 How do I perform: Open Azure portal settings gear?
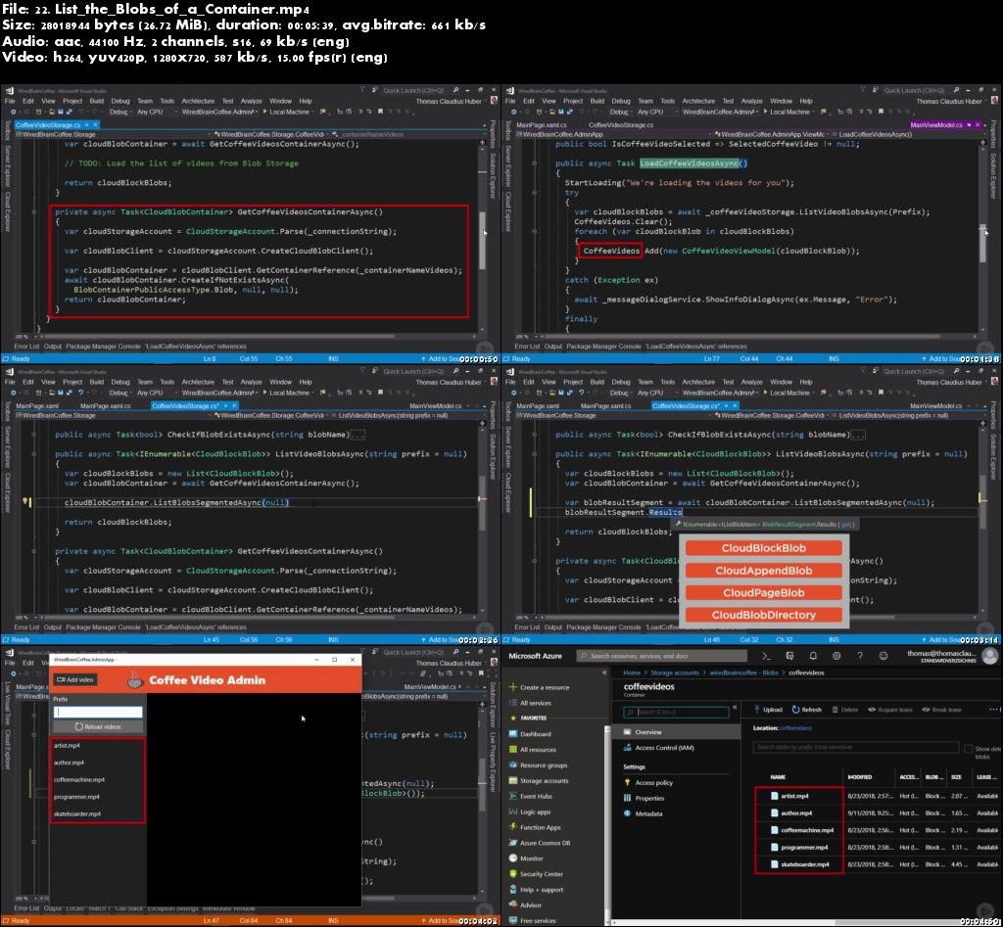(836, 655)
